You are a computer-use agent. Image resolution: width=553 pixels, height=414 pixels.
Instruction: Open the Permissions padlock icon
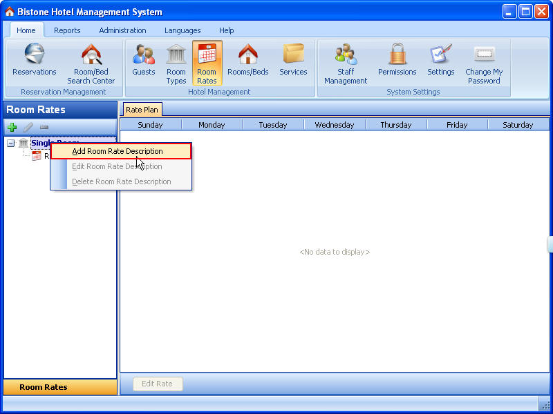pos(397,61)
